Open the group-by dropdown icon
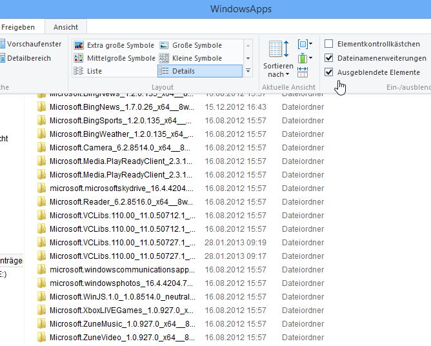 [305, 44]
